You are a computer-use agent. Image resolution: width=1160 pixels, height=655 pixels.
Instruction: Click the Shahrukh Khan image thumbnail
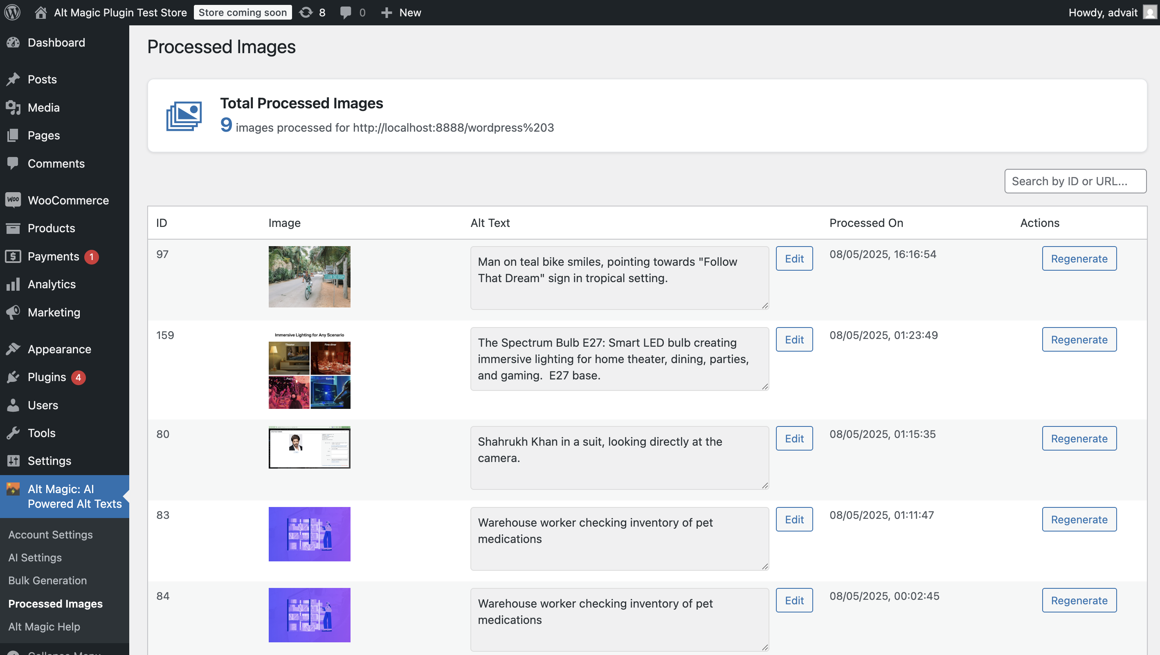click(309, 447)
